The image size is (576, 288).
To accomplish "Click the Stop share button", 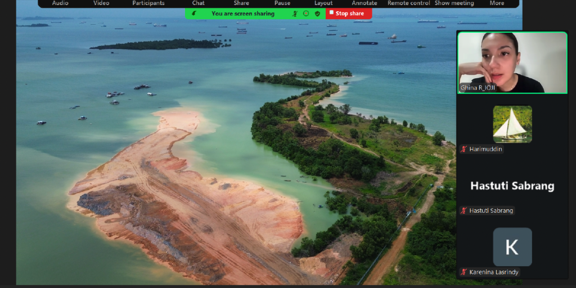I will (349, 13).
